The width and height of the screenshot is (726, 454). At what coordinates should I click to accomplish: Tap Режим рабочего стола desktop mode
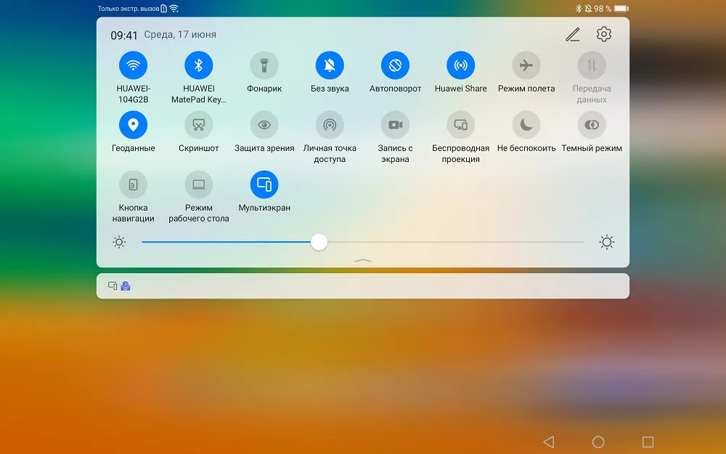198,185
